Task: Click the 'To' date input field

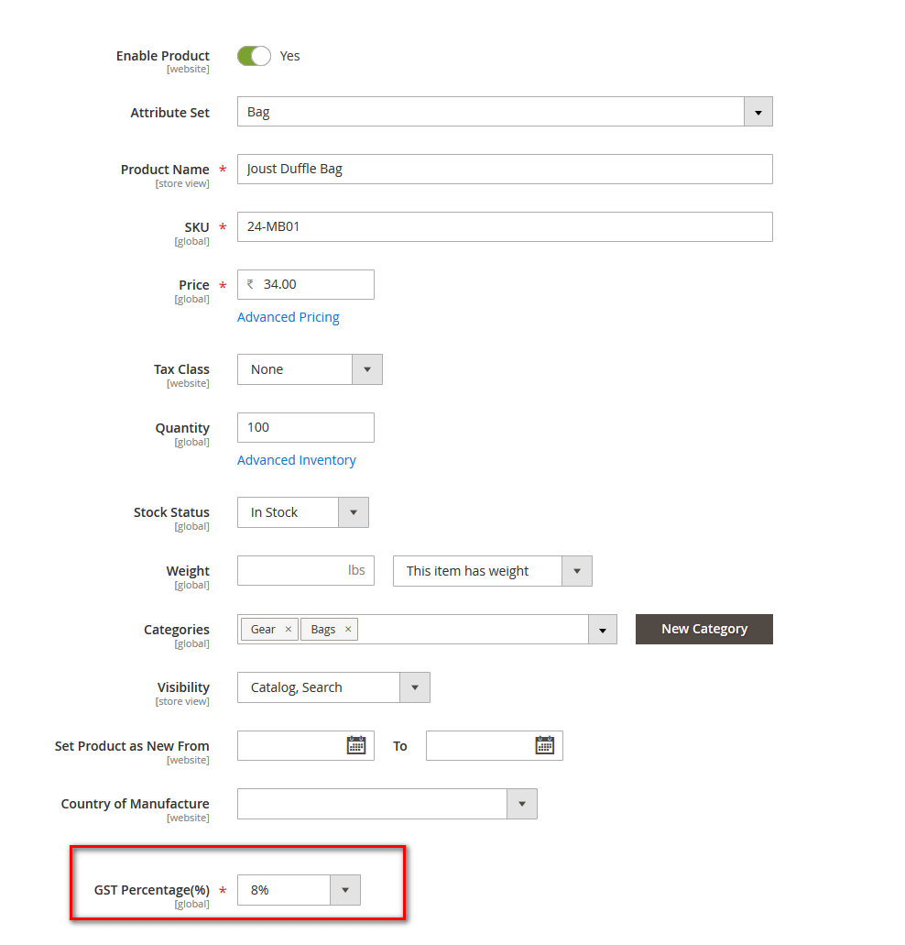Action: coord(495,745)
